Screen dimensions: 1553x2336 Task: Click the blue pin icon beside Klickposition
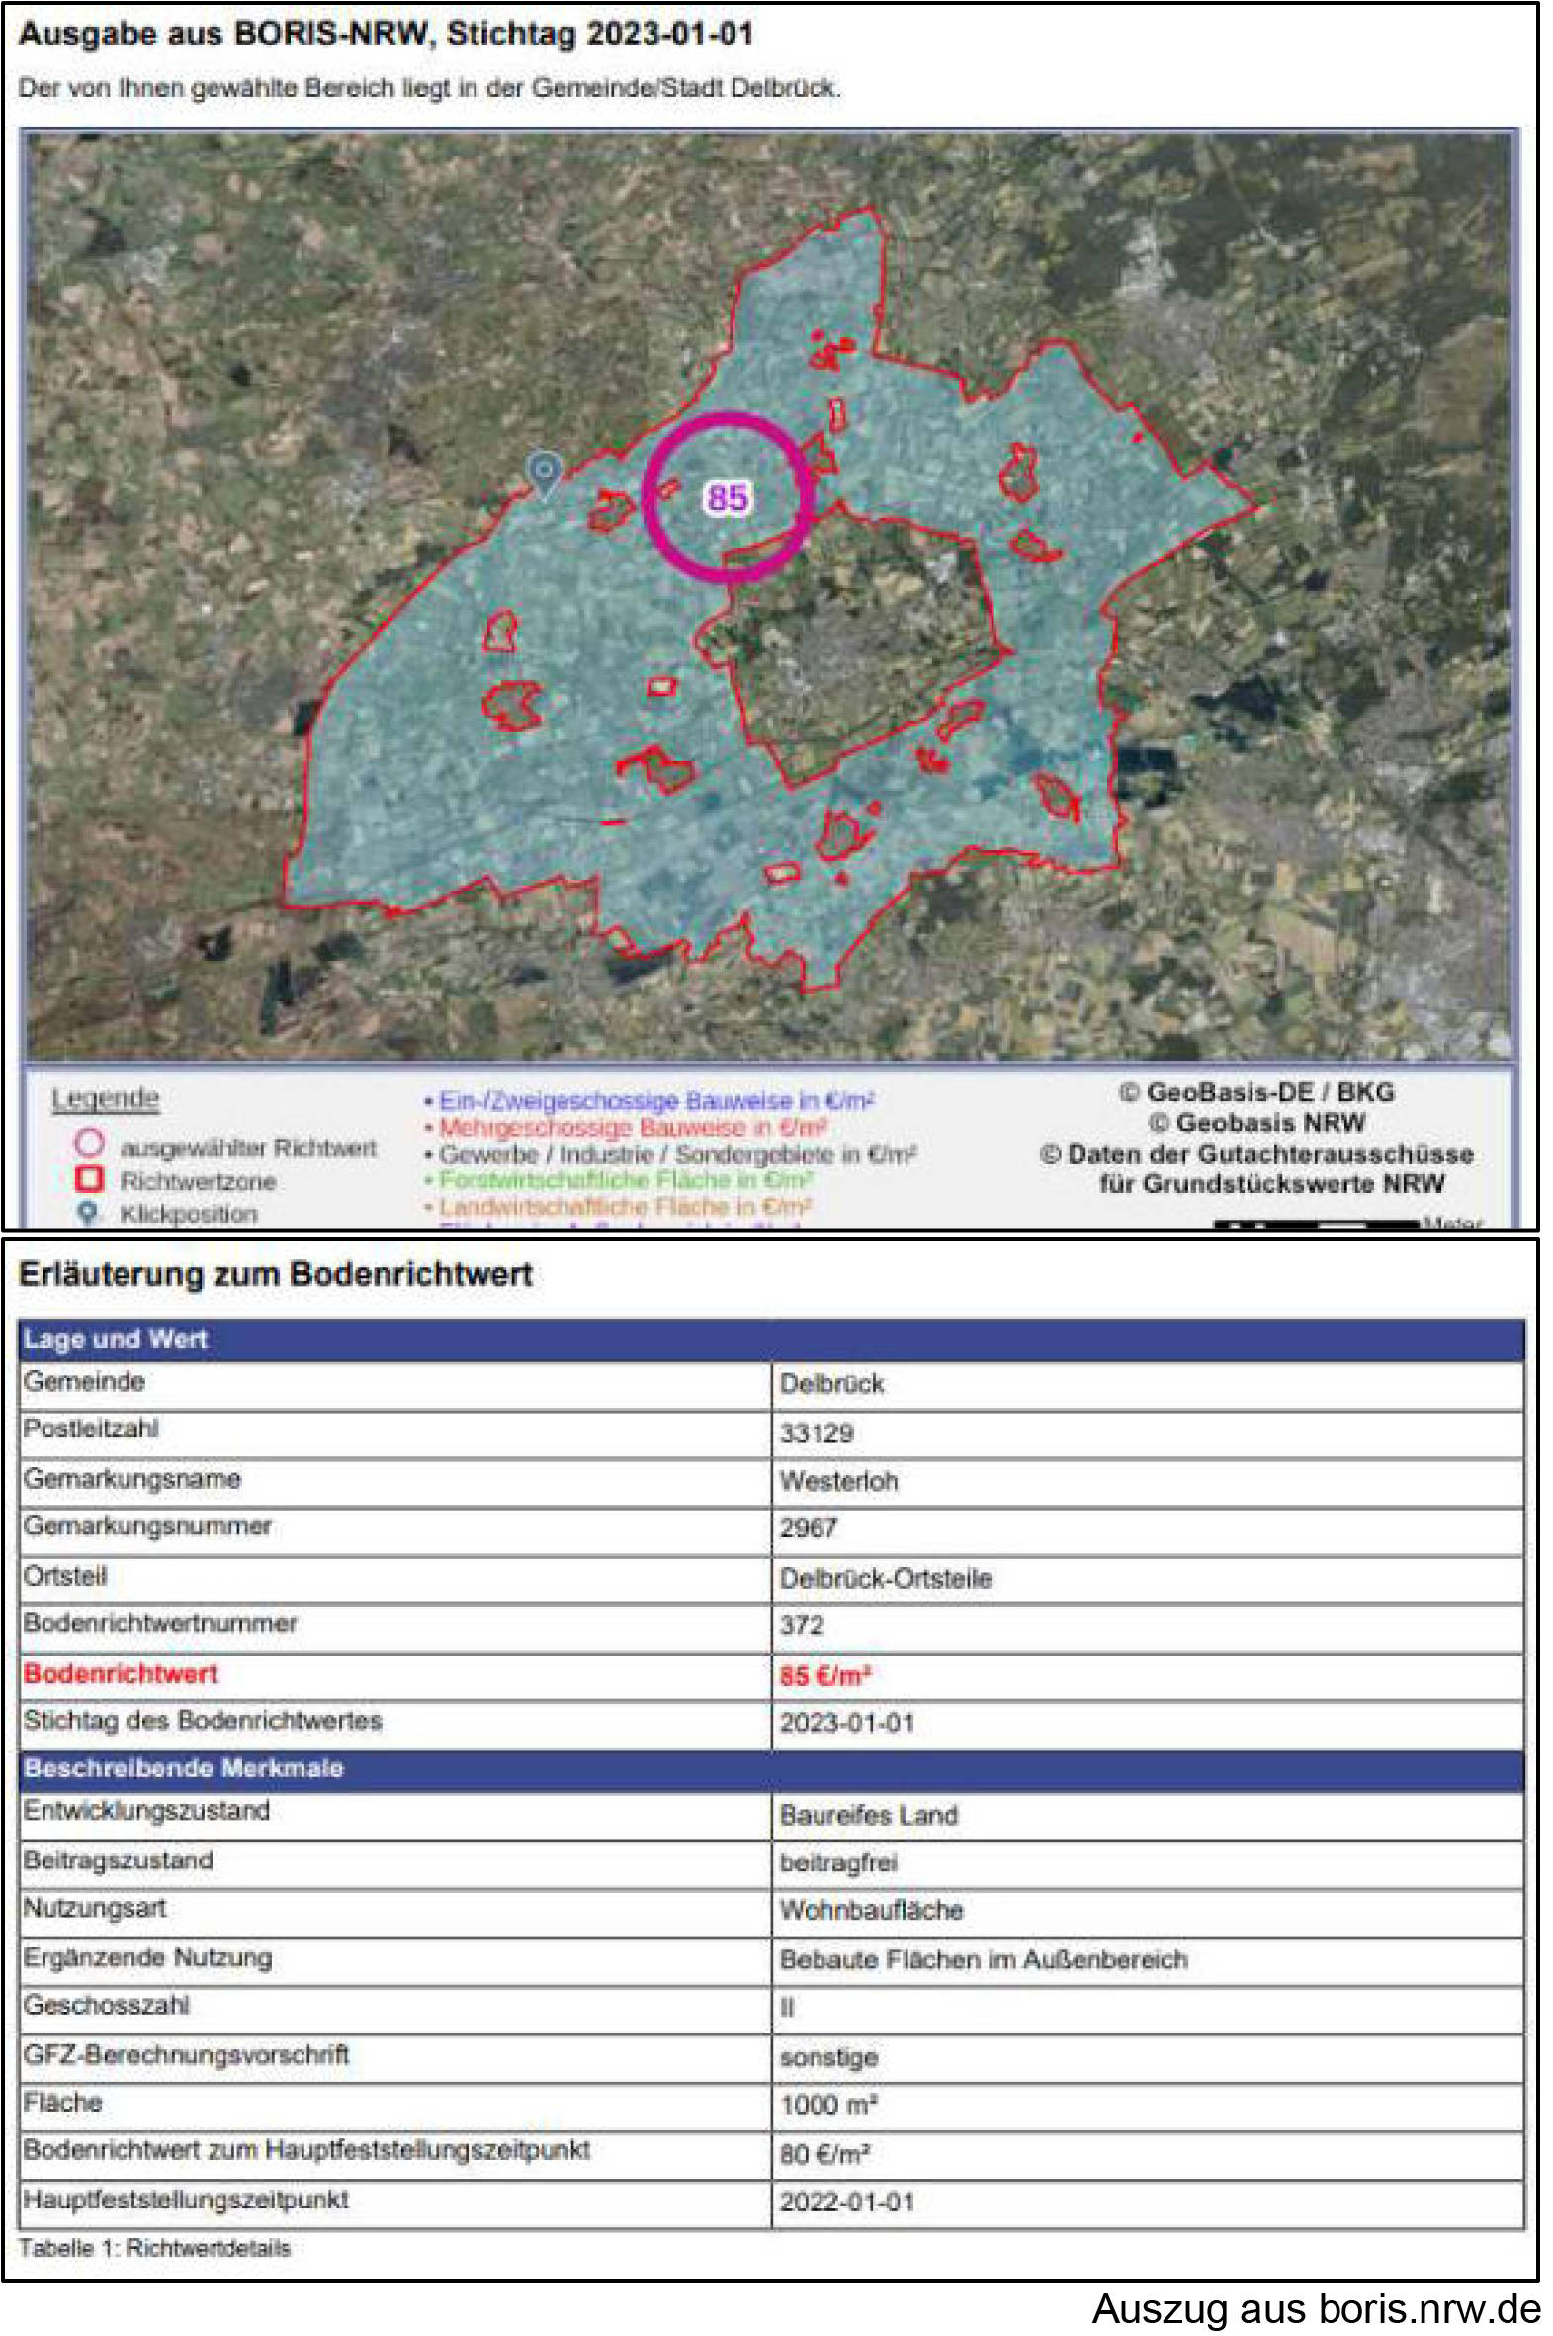[x=89, y=1213]
